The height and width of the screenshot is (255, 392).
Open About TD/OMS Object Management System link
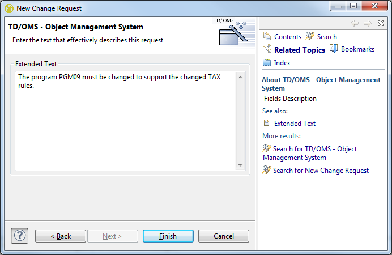[321, 84]
